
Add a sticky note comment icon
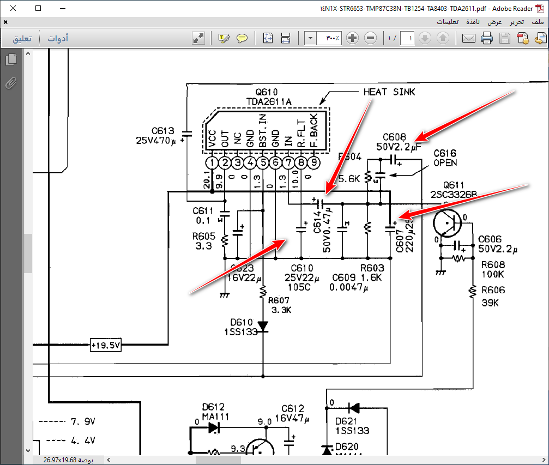coord(242,38)
